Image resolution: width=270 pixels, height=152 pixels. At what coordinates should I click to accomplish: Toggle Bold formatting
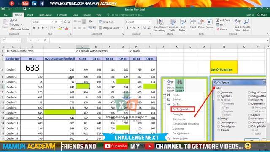(34, 28)
